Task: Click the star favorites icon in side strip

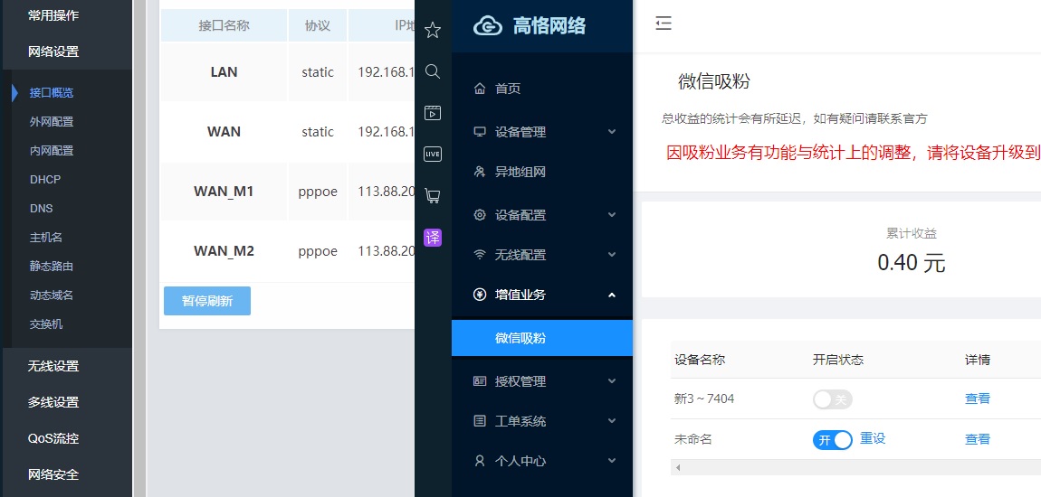Action: pyautogui.click(x=432, y=30)
